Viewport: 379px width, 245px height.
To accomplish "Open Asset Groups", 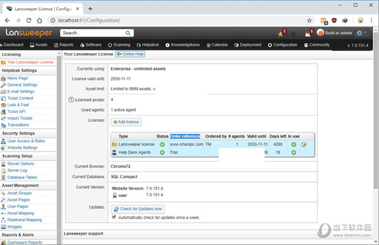I will pos(20,193).
